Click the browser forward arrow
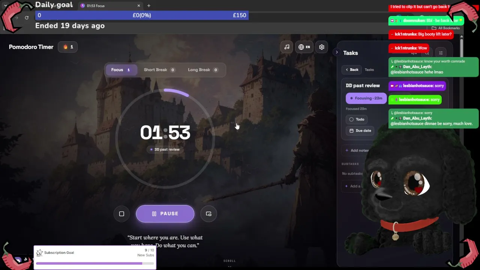Image resolution: width=480 pixels, height=270 pixels. (16, 18)
